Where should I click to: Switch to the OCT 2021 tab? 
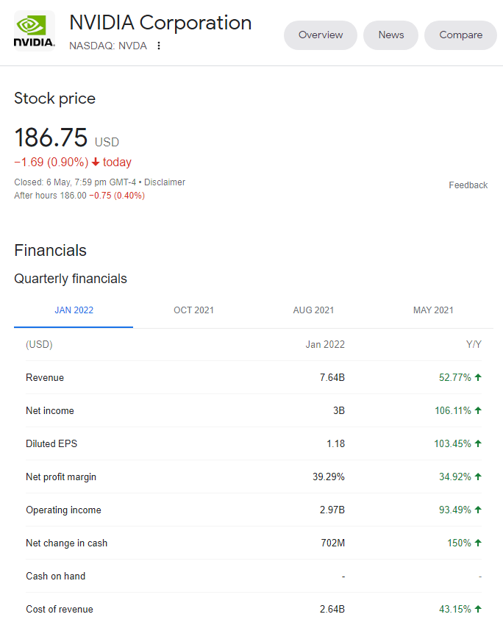click(x=193, y=310)
